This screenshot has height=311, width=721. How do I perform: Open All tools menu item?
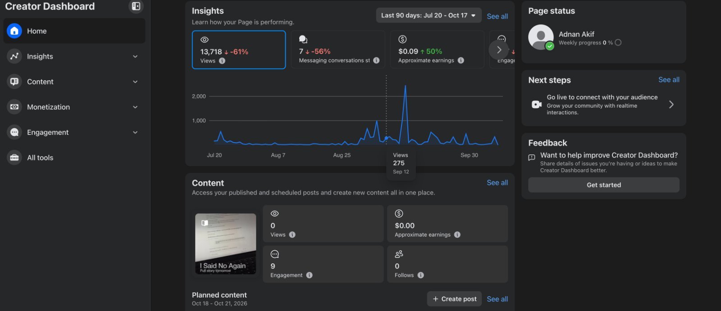74,158
